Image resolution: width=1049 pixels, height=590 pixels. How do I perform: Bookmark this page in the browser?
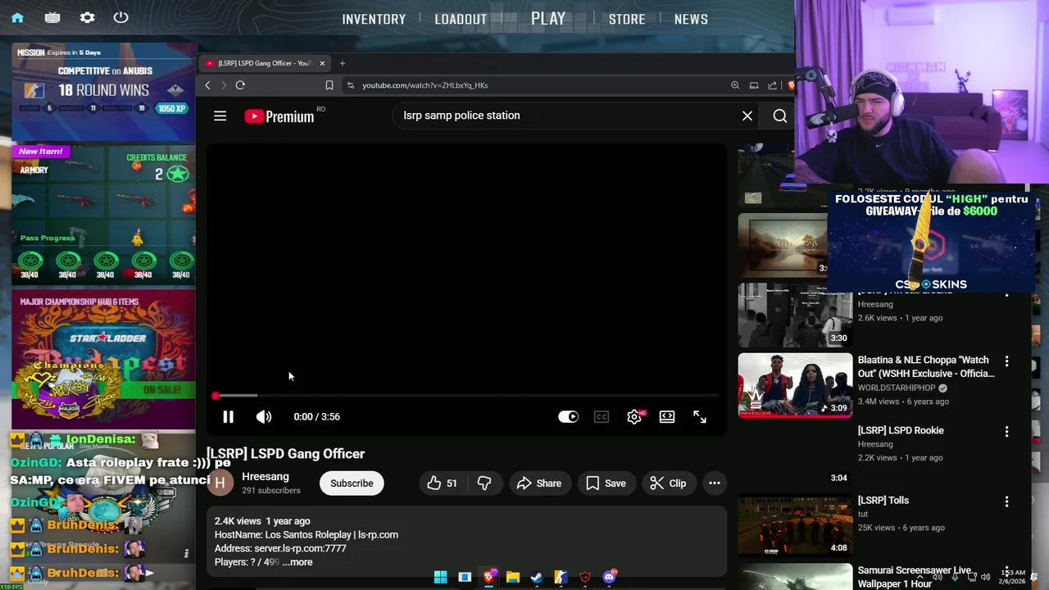pos(329,85)
